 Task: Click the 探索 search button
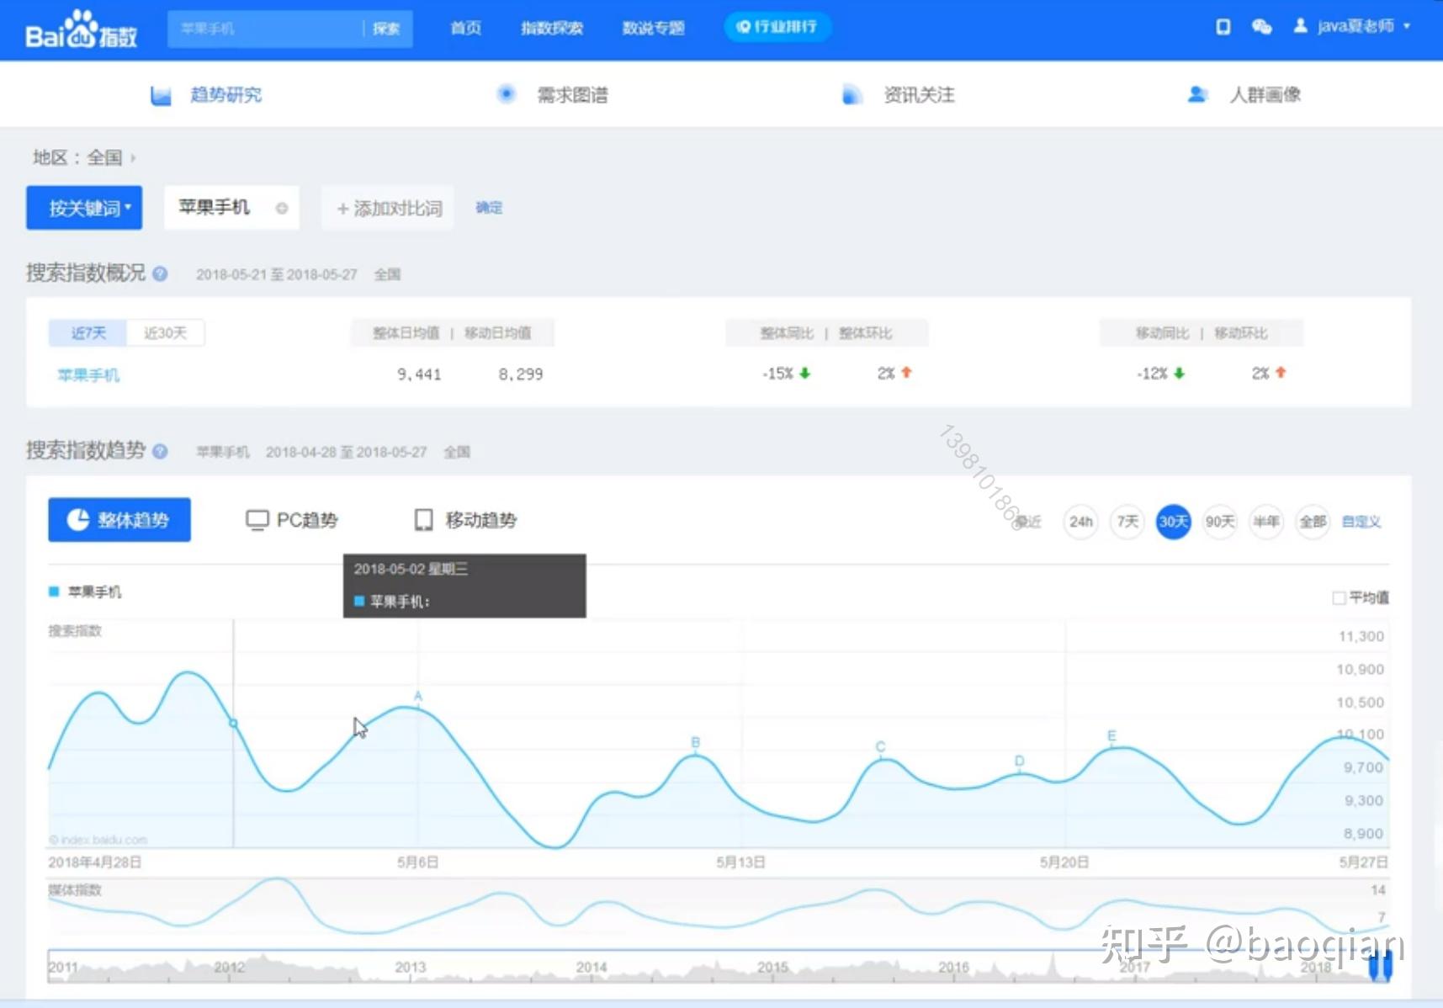click(x=386, y=29)
